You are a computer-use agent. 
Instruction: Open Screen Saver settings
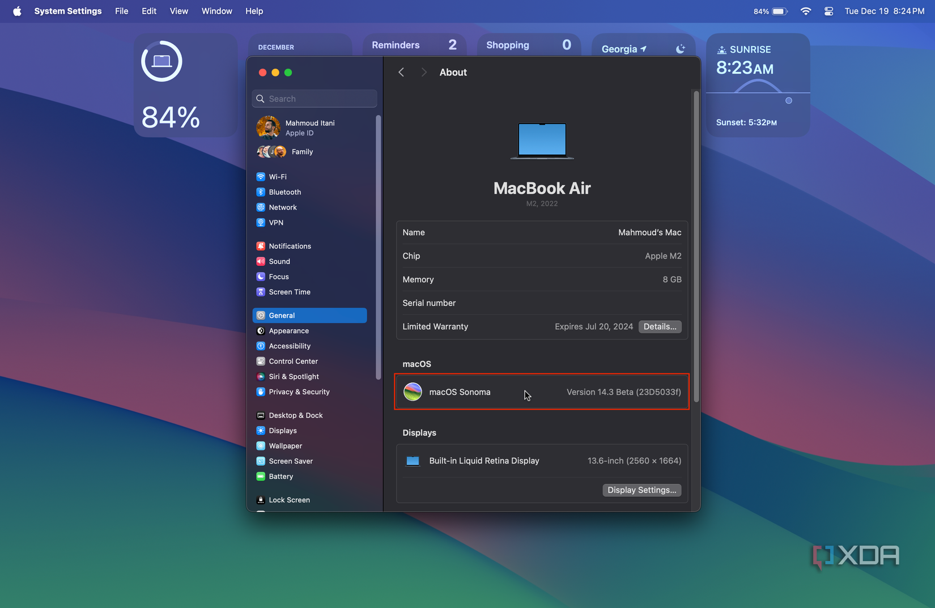point(309,461)
